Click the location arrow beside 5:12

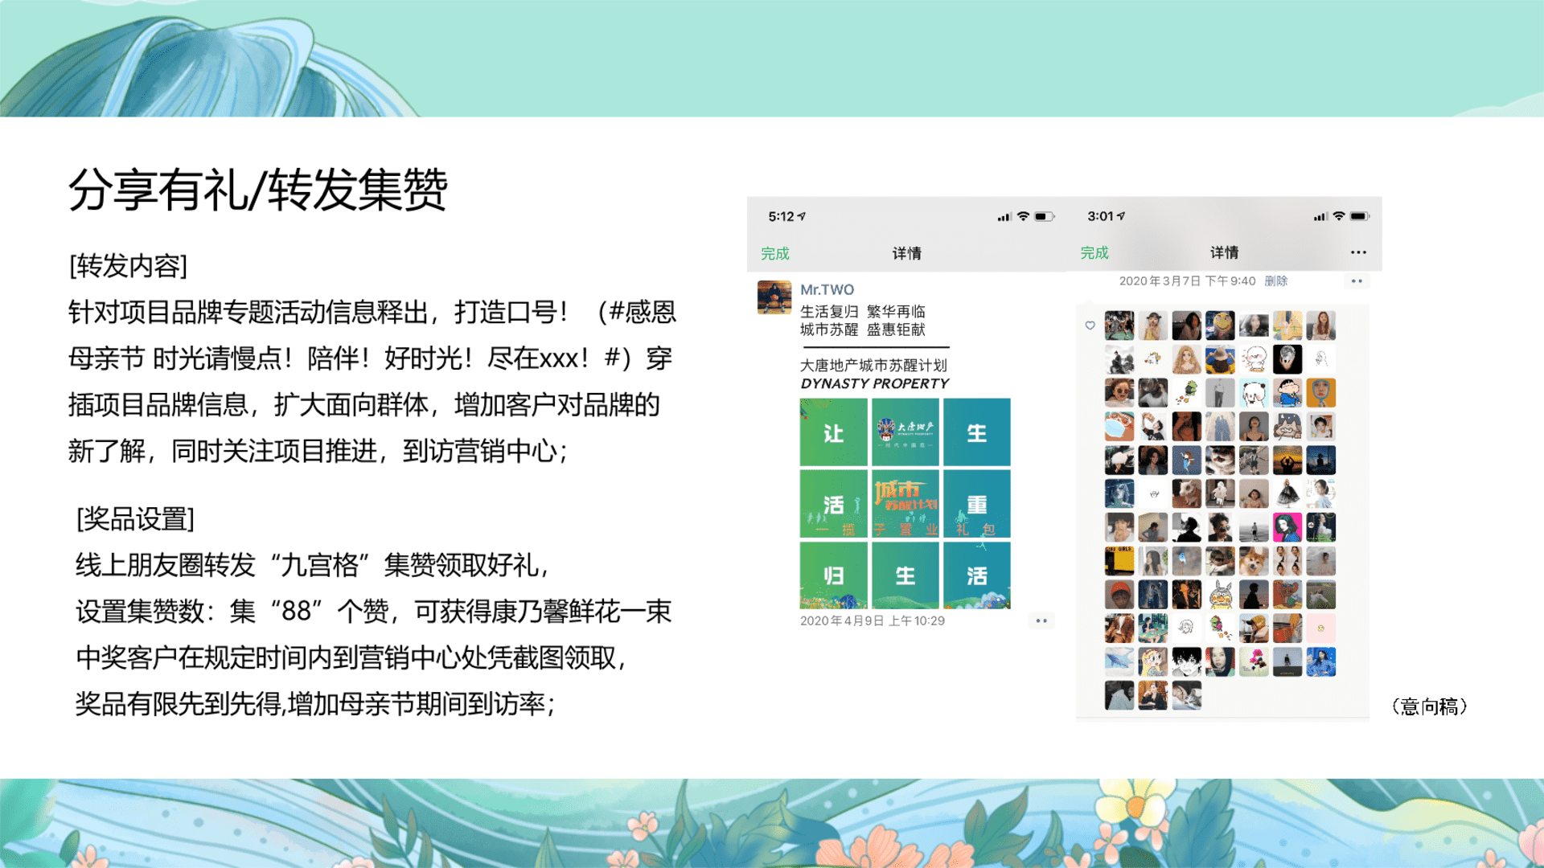[802, 216]
